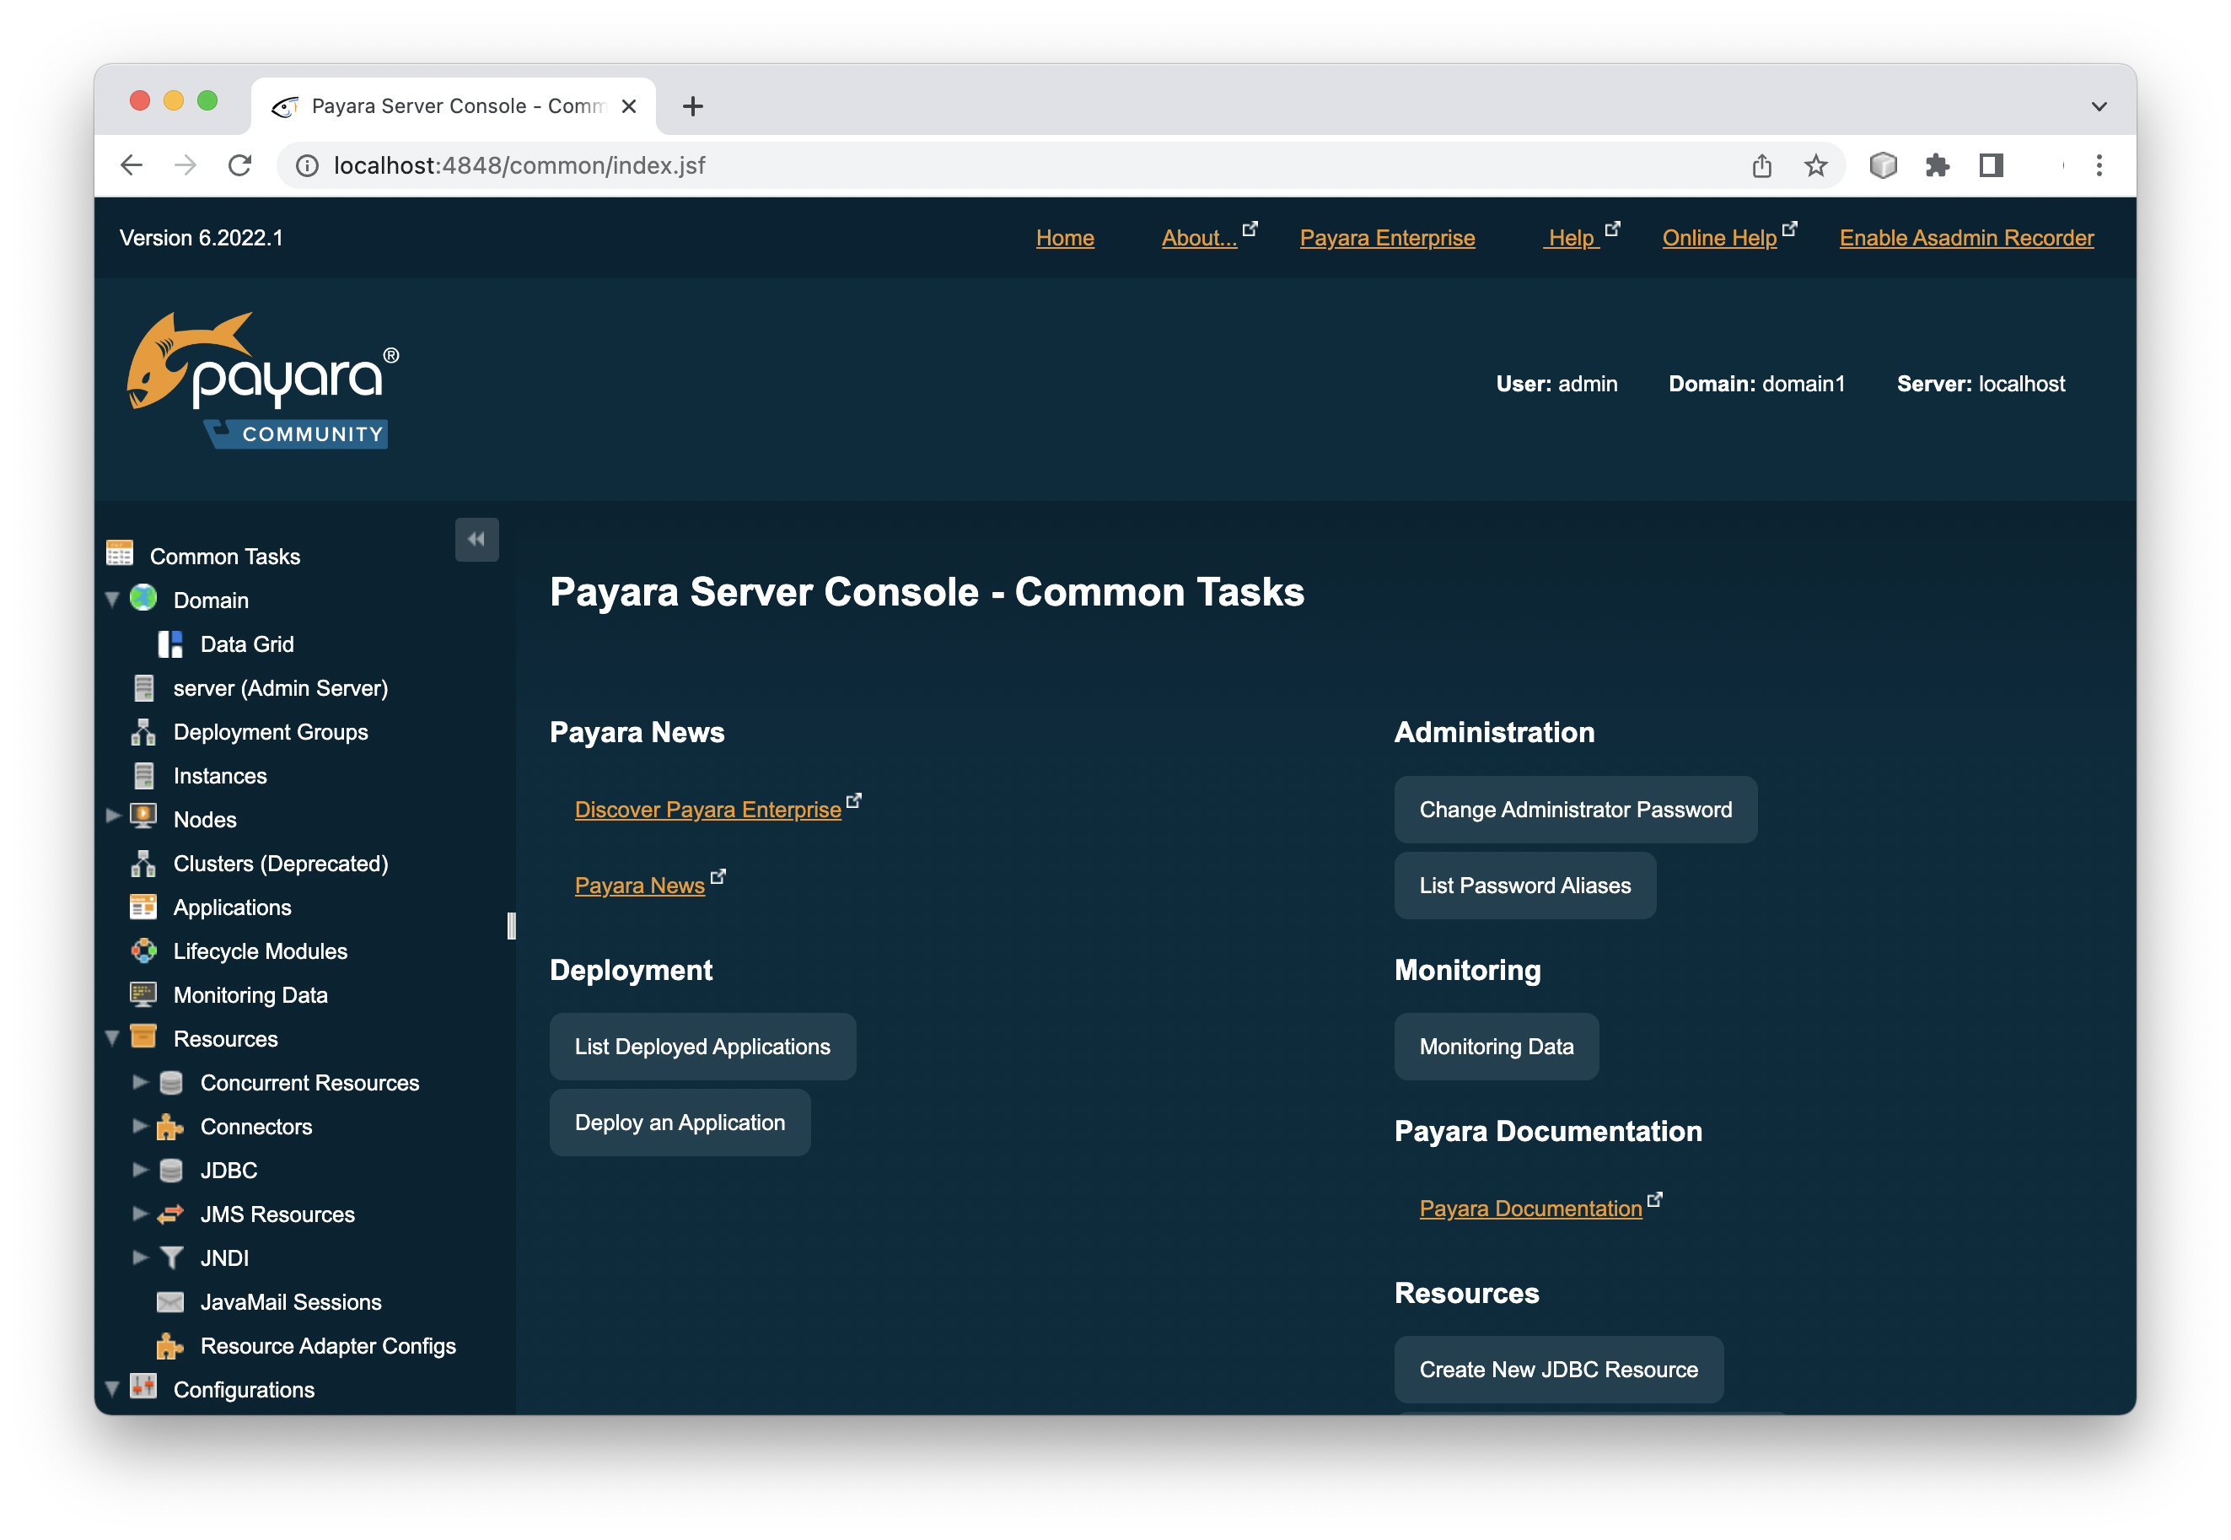Click the JMS Resources arrows icon

pos(170,1214)
